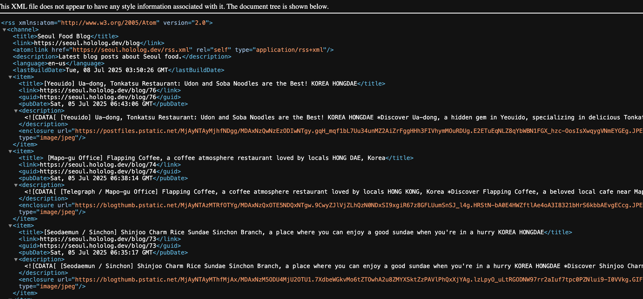Click guid text ending blog/74
643x299 pixels.
pos(98,171)
